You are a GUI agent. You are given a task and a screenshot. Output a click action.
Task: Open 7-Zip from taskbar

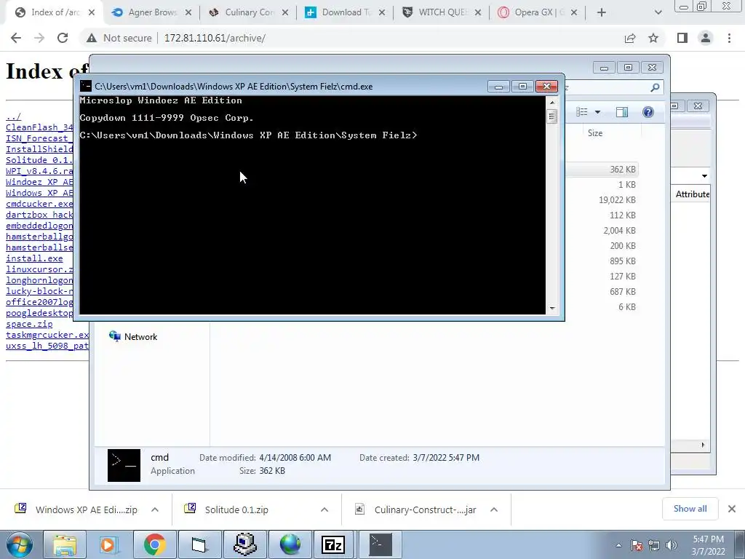pyautogui.click(x=333, y=544)
